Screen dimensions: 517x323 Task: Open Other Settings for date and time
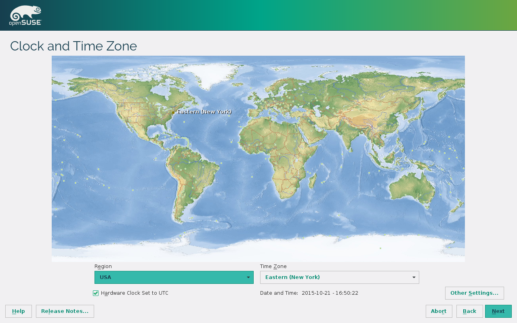(474, 293)
